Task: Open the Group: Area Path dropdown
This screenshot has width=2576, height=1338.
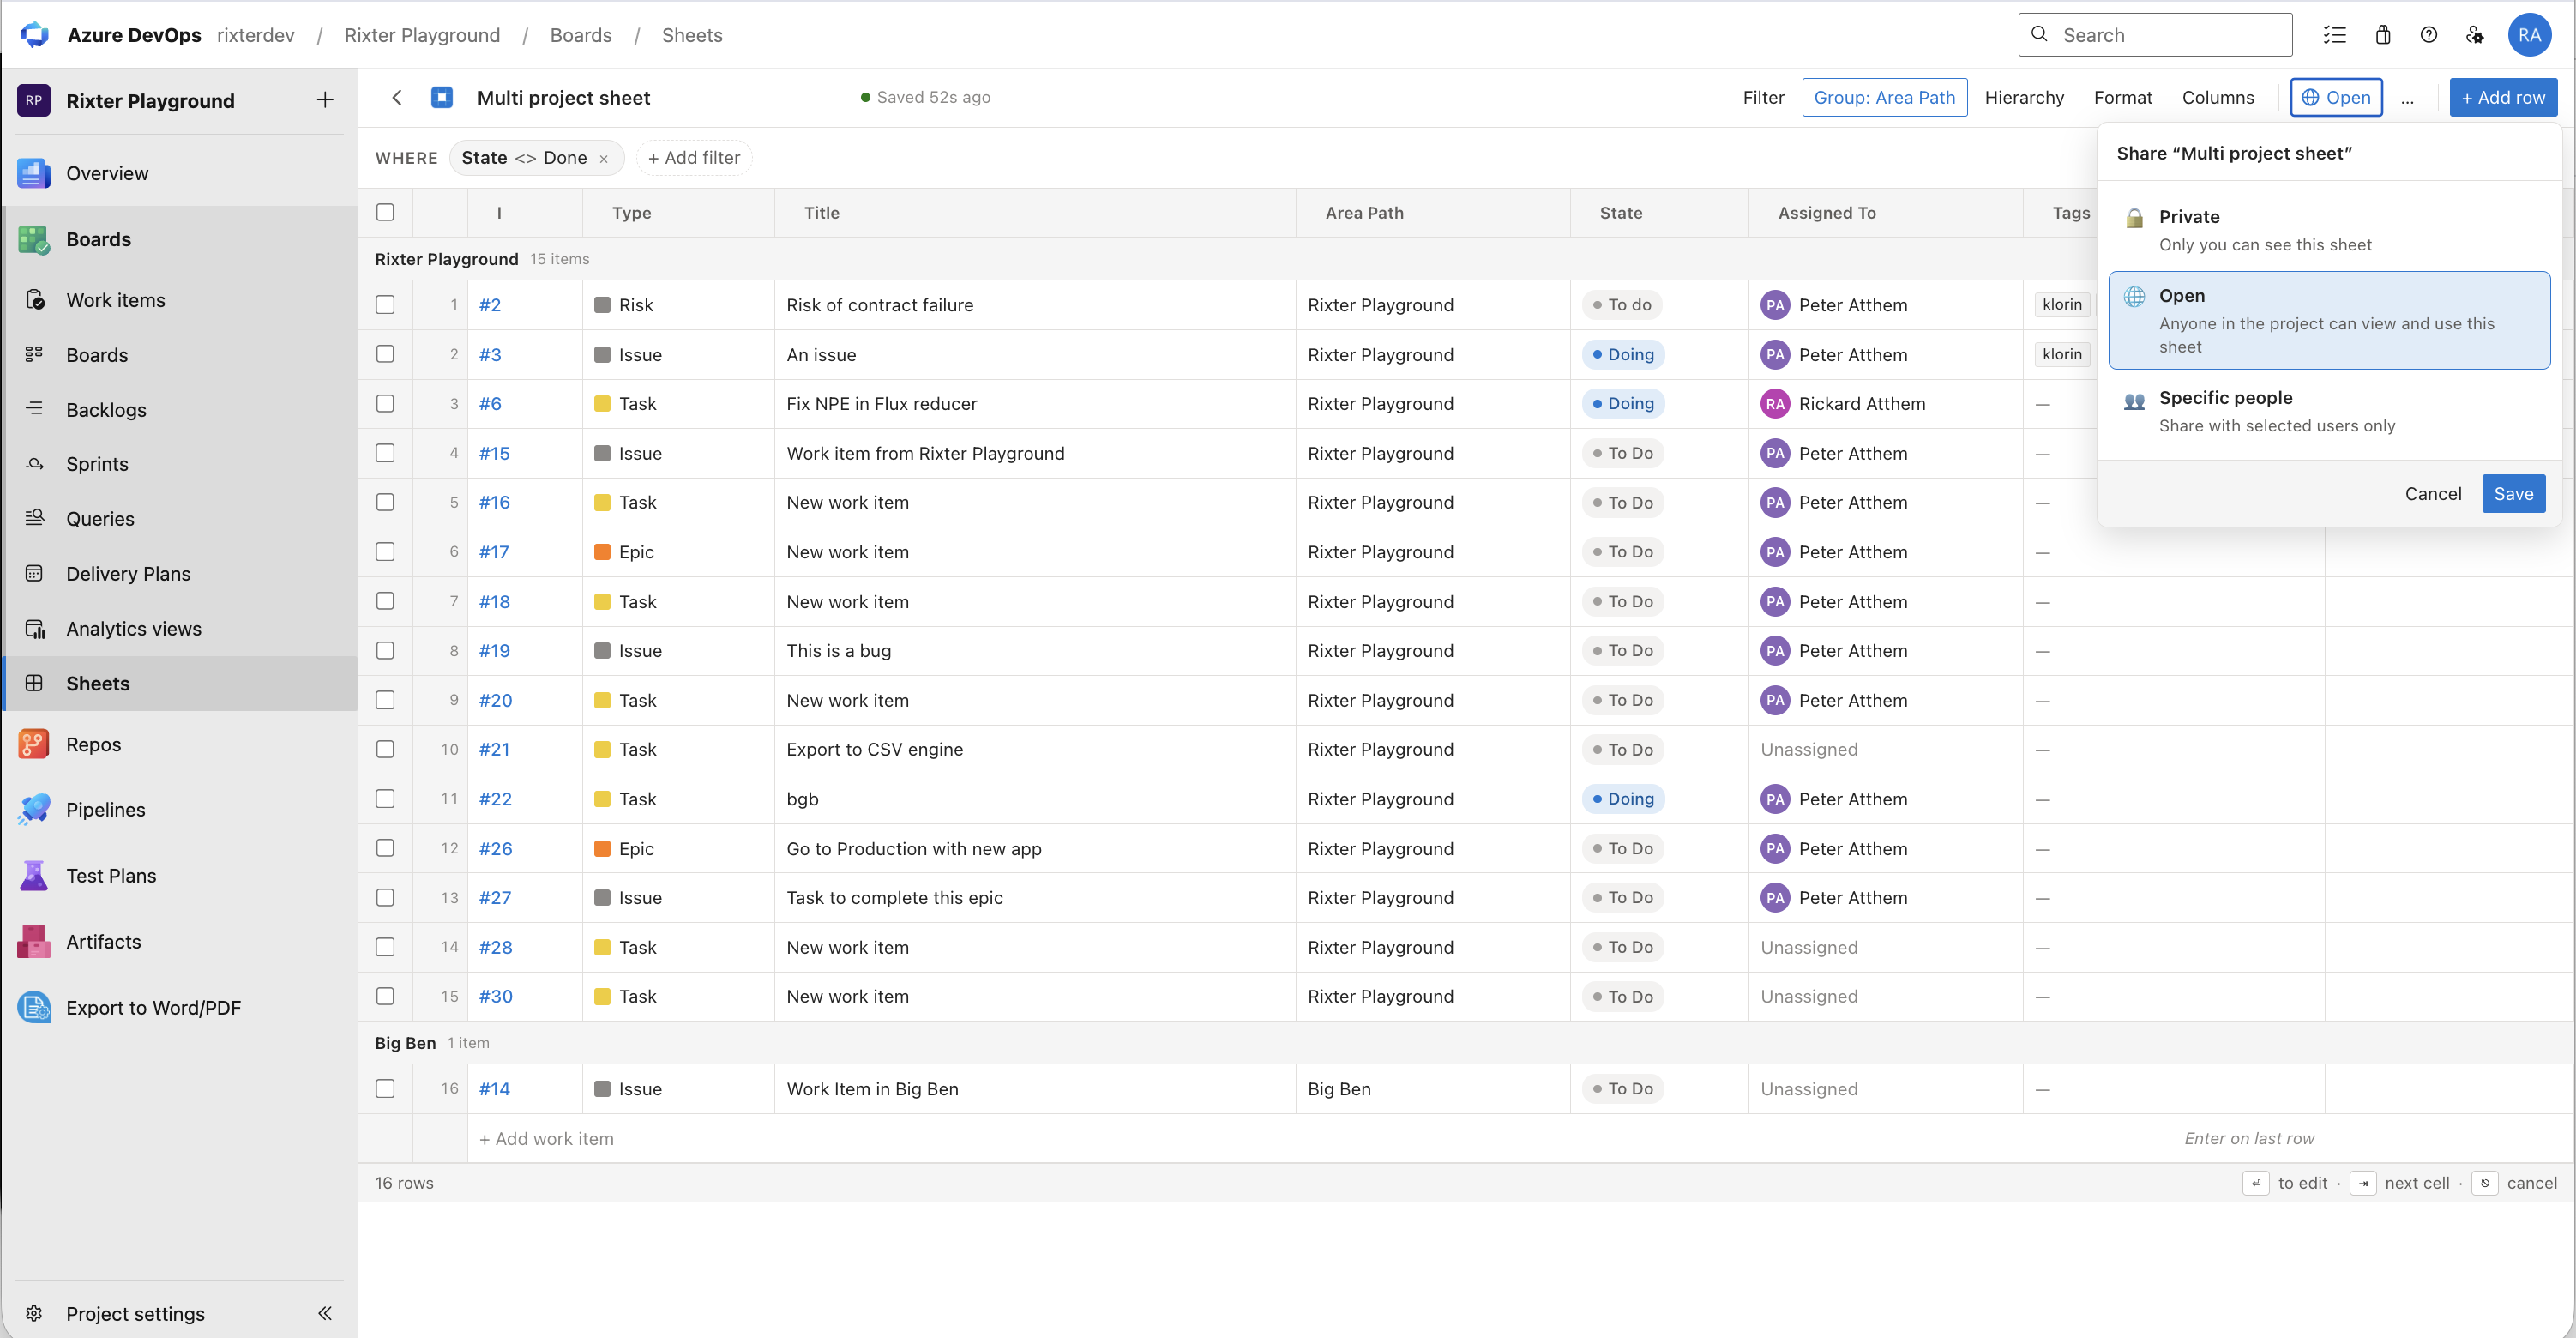Action: (1884, 98)
